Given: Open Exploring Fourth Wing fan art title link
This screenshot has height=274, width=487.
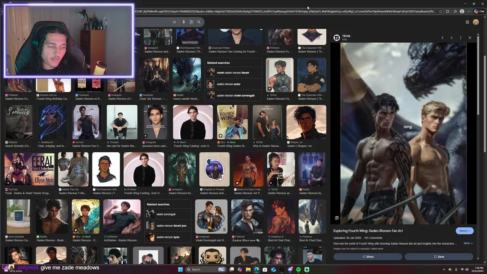Looking at the screenshot, I should [x=368, y=231].
